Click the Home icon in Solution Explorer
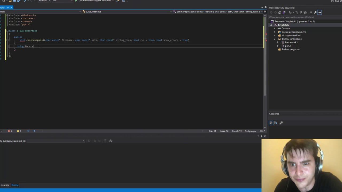Image resolution: width=342 pixels, height=192 pixels. coord(280,12)
